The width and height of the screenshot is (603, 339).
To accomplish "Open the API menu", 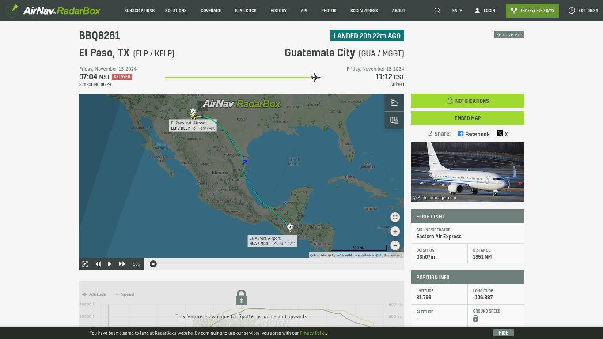I will [304, 11].
